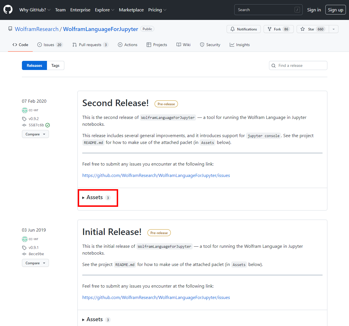The width and height of the screenshot is (349, 326).
Task: Click the repository book icon
Action: 10,29
